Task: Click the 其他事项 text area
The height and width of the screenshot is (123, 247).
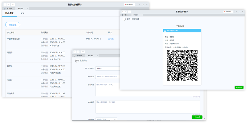Action: click(x=148, y=107)
